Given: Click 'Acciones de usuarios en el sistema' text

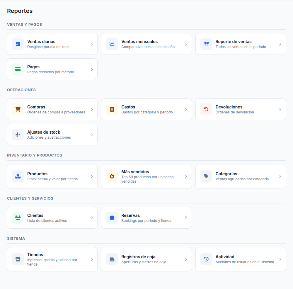Looking at the screenshot, I should (x=245, y=262).
